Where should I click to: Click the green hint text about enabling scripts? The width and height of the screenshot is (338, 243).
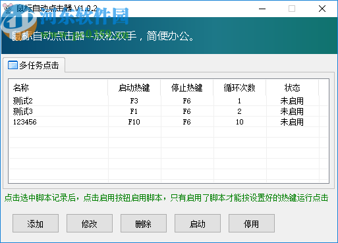coord(166,198)
